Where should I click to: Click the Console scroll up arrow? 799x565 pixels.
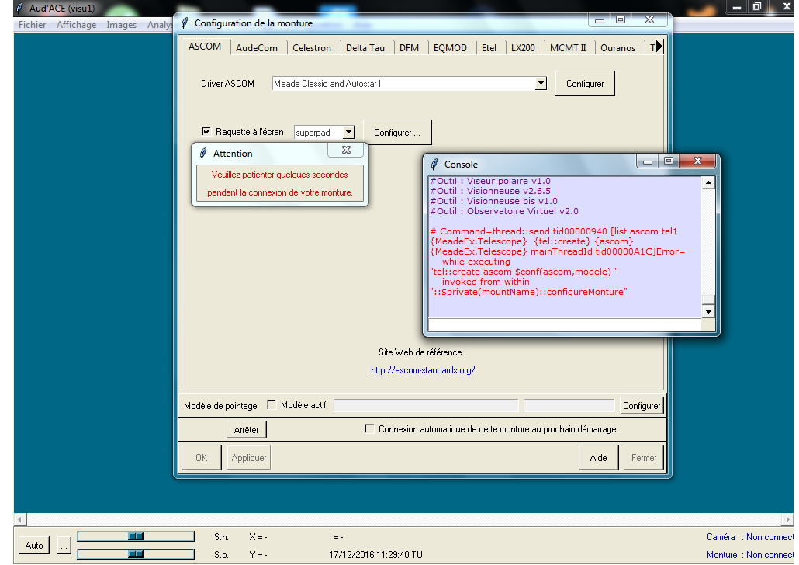coord(707,183)
